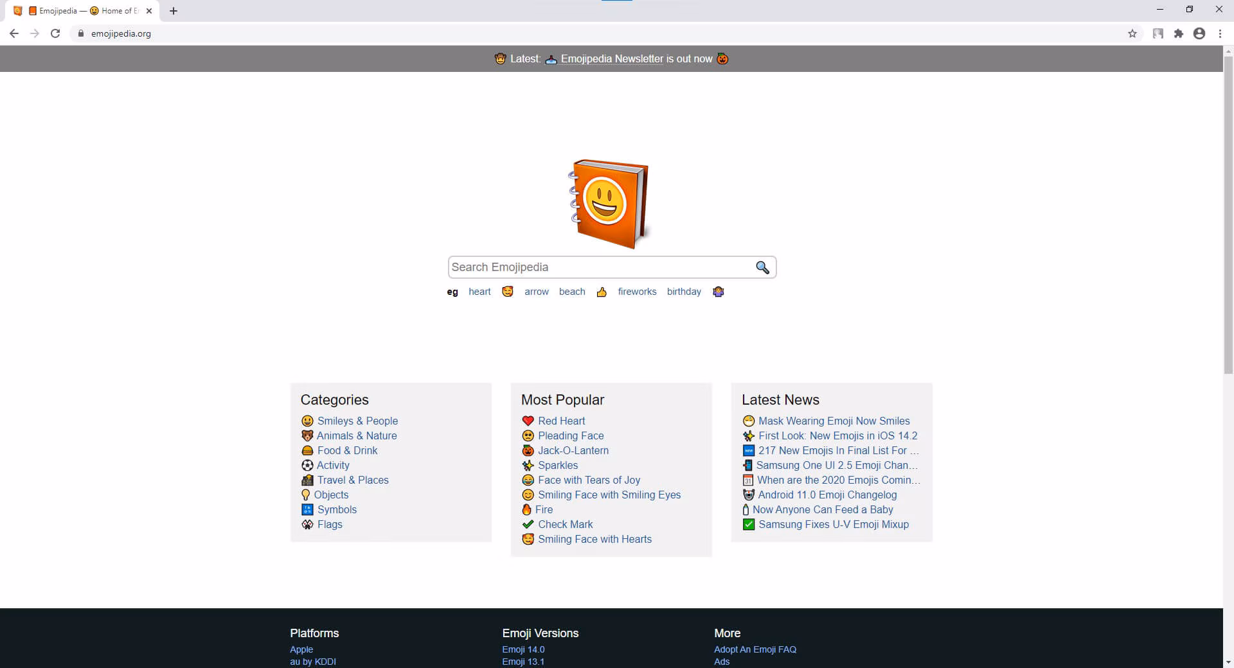Click the fireworks example search term
Viewport: 1234px width, 668px height.
pyautogui.click(x=637, y=292)
